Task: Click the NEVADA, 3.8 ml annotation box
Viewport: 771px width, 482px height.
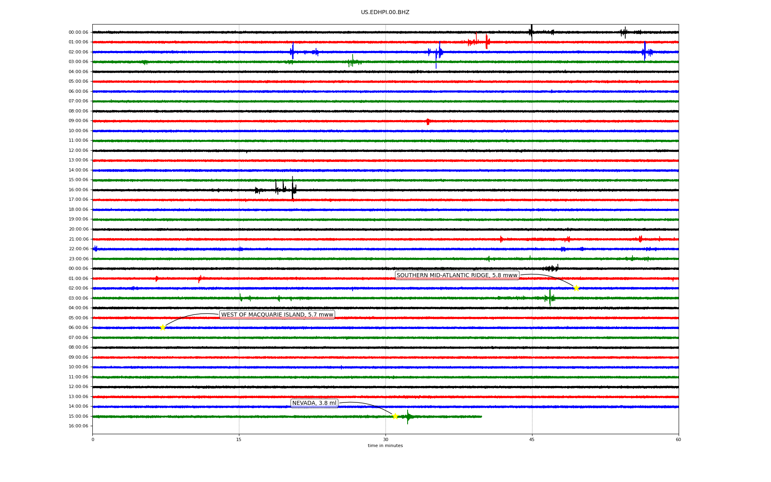Action: (x=314, y=403)
